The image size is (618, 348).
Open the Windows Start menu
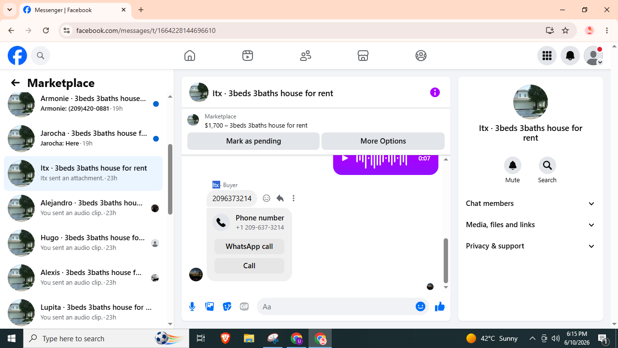click(12, 338)
